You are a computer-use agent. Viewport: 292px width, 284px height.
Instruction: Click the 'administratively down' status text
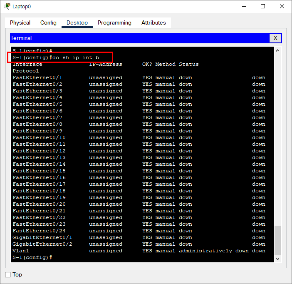pos(214,251)
